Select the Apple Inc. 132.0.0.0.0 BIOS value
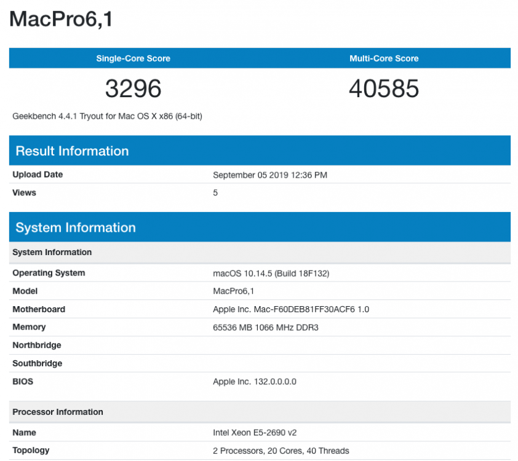The image size is (518, 461). click(x=255, y=382)
